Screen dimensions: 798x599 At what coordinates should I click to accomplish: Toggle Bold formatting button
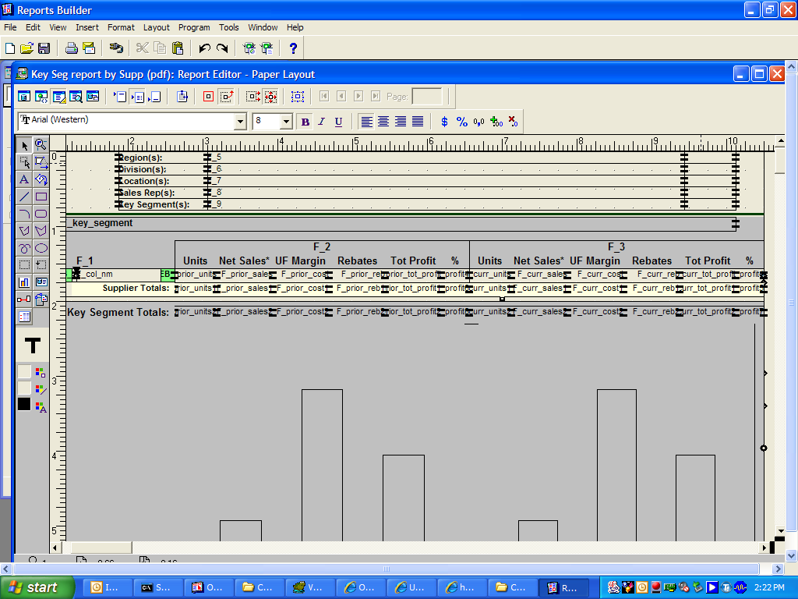[x=305, y=122]
